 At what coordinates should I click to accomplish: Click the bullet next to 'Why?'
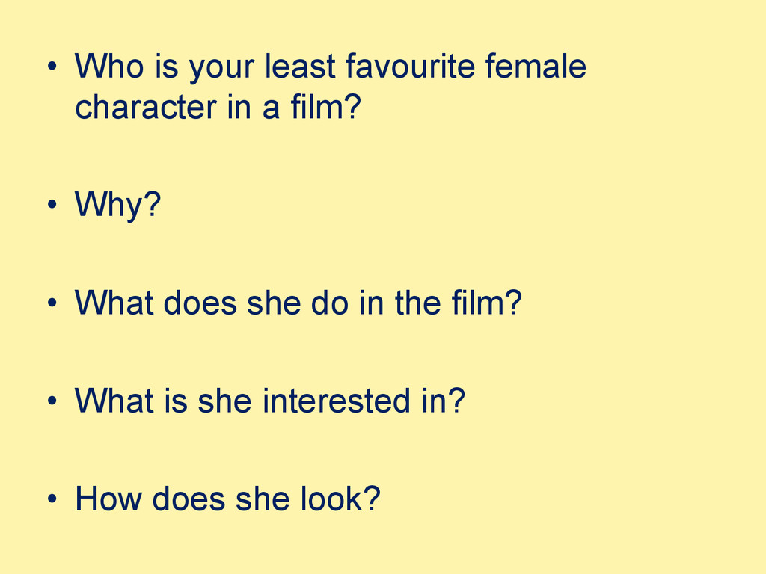(52, 205)
